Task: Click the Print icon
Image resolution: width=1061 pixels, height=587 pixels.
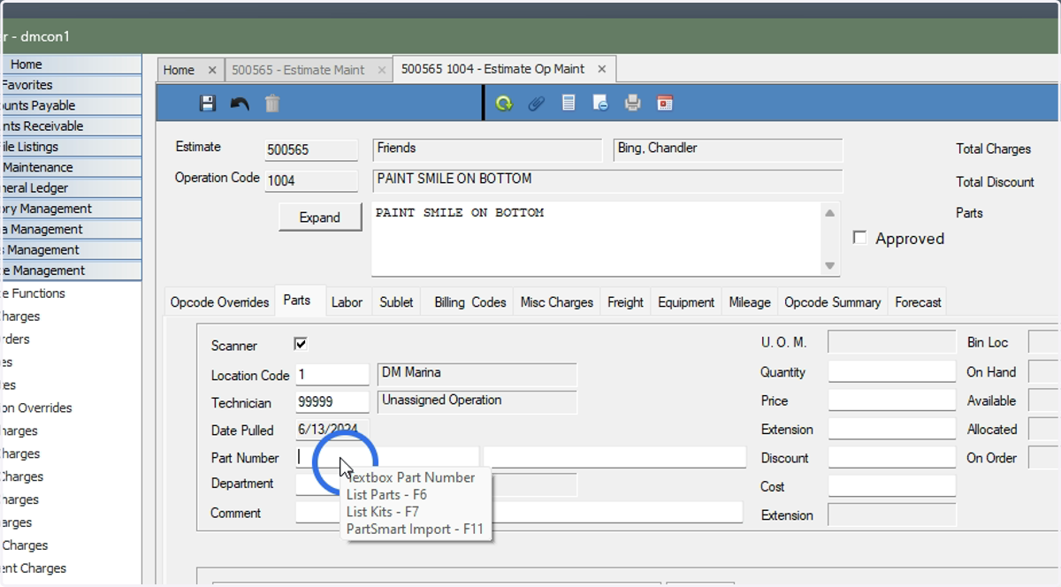Action: tap(632, 103)
